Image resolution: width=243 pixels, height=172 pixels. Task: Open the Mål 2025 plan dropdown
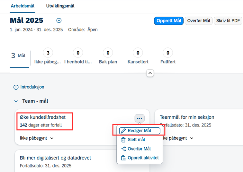[59, 21]
